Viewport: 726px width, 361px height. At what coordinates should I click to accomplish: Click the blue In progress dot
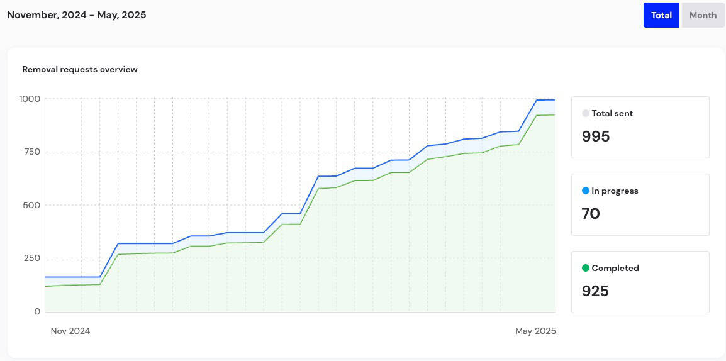[586, 191]
